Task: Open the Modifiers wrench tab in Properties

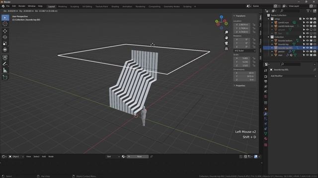Action: click(266, 114)
